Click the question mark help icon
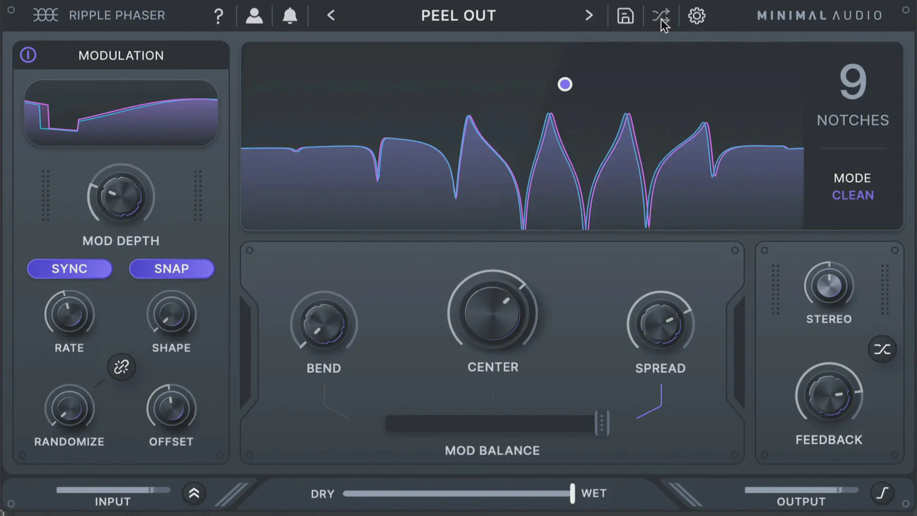 [x=218, y=16]
